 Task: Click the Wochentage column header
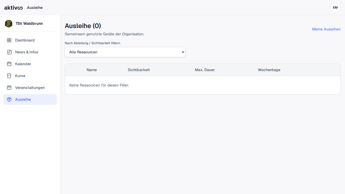pyautogui.click(x=269, y=70)
